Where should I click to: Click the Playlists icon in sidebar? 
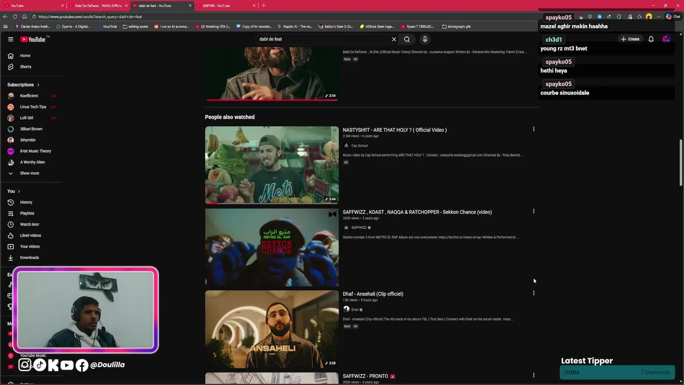(x=11, y=213)
